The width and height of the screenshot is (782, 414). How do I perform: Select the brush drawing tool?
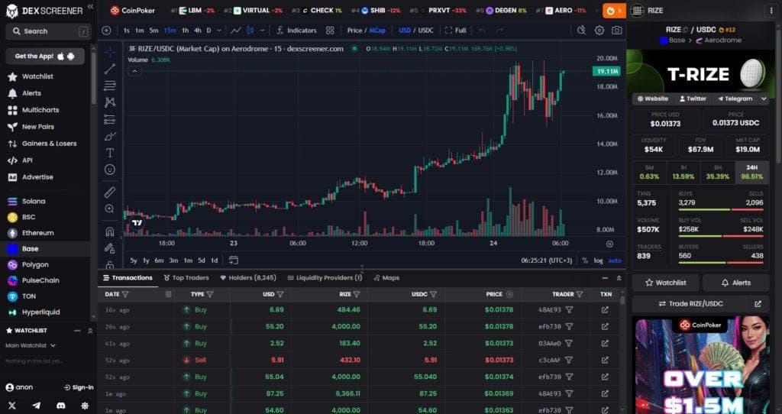coord(110,136)
